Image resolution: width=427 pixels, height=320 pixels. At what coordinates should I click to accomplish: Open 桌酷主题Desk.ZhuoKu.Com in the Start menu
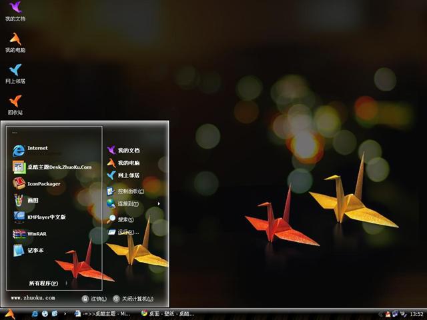pos(52,167)
